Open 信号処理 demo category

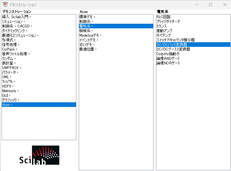click(x=39, y=45)
